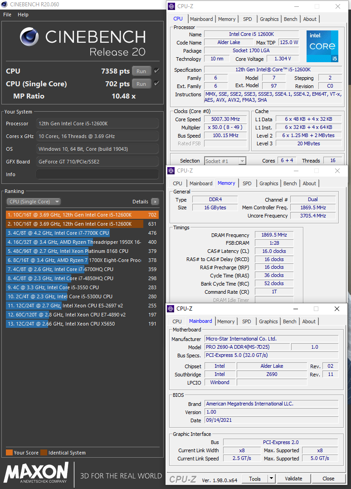The width and height of the screenshot is (351, 489).
Task: Select ranking row Intel Xeon CPU X5650
Action: tap(82, 324)
